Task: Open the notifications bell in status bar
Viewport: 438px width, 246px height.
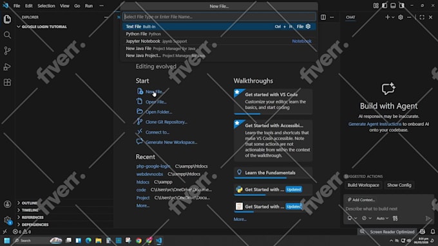Action: coord(433,231)
